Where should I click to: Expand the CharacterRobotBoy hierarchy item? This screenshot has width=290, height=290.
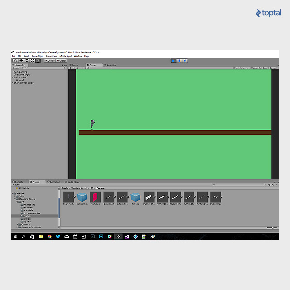[12, 83]
